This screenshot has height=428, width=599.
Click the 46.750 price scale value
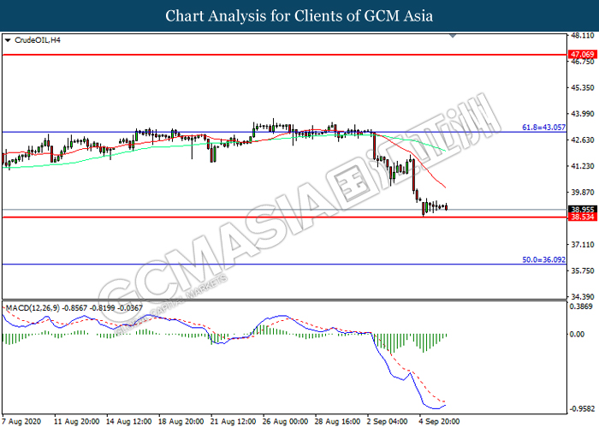point(583,62)
